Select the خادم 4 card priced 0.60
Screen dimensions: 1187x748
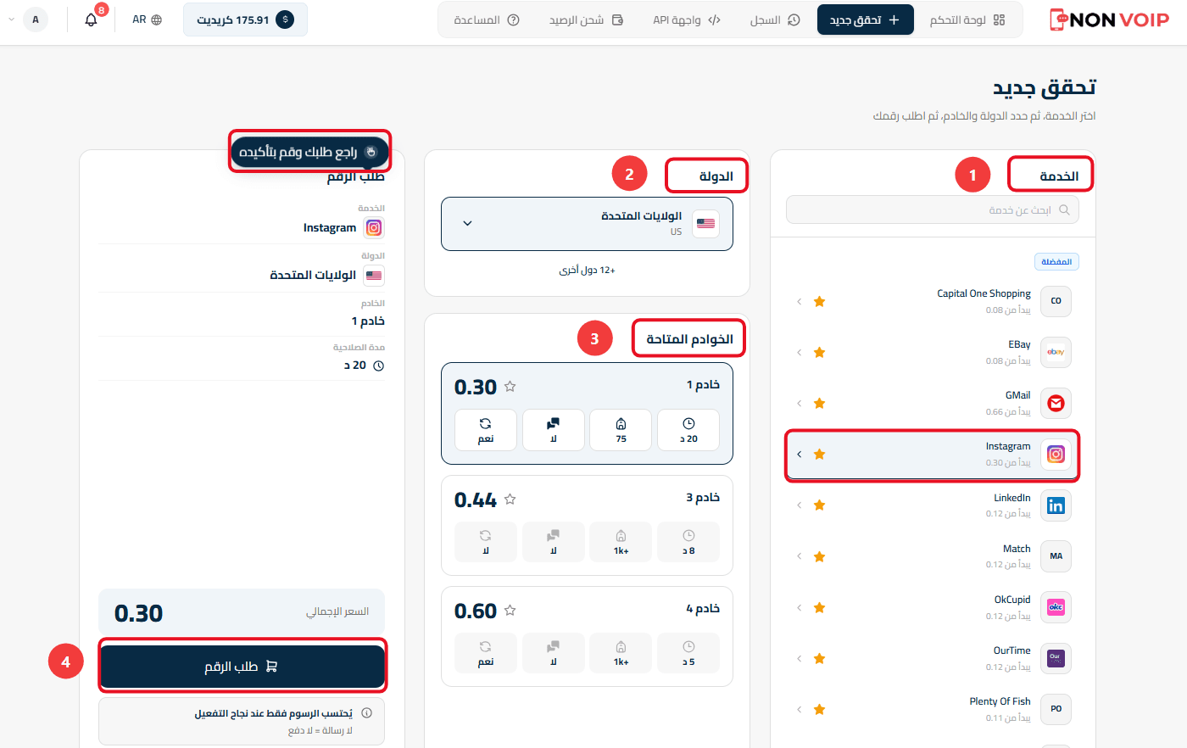point(587,636)
